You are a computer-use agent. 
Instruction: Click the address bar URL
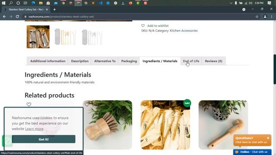(x=61, y=16)
